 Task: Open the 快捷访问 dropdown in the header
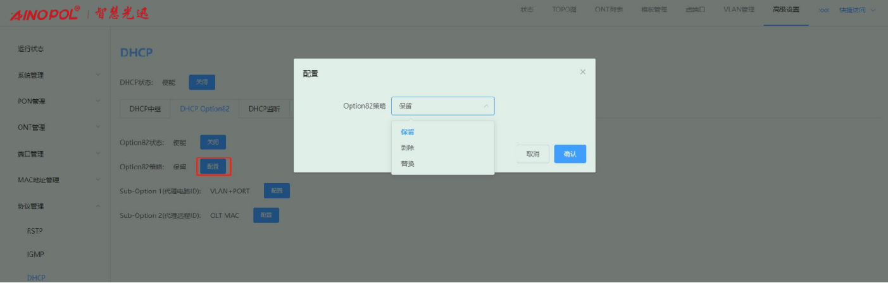pos(858,10)
